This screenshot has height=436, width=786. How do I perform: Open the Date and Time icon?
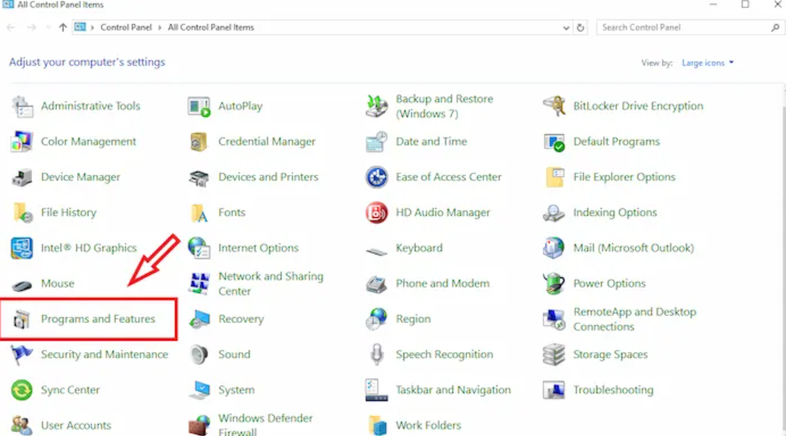(x=376, y=142)
